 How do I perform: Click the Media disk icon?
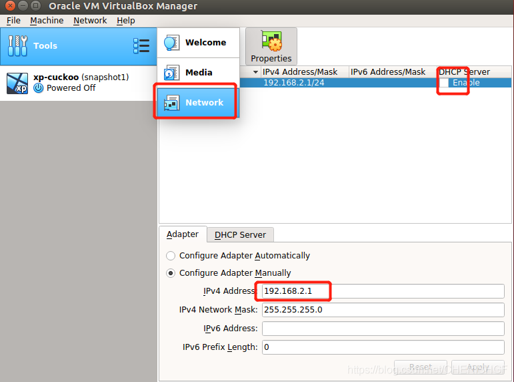point(171,73)
